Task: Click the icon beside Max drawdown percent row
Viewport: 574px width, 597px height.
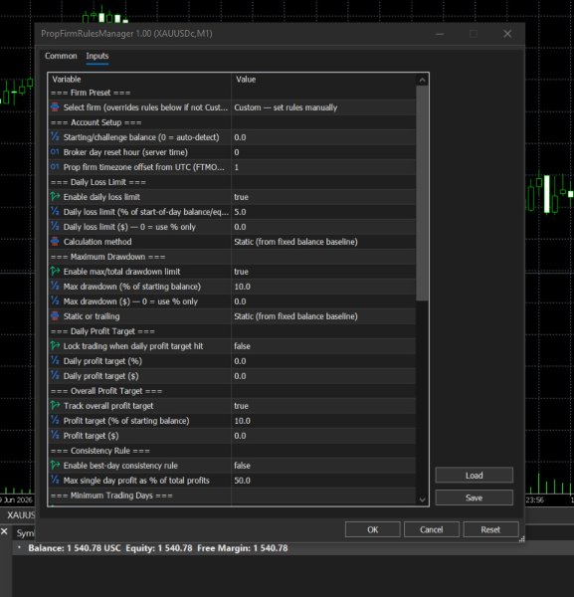Action: pyautogui.click(x=55, y=287)
